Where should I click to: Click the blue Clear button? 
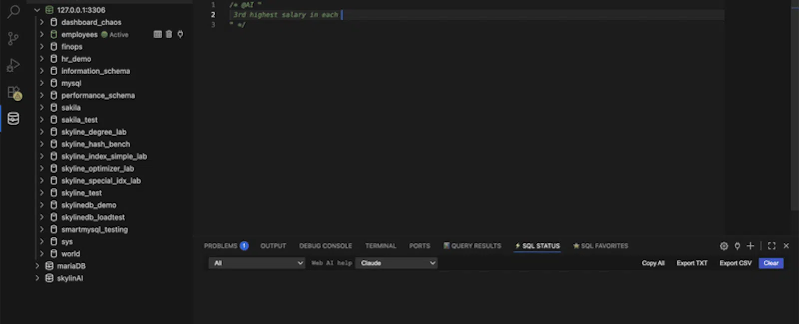pyautogui.click(x=771, y=263)
